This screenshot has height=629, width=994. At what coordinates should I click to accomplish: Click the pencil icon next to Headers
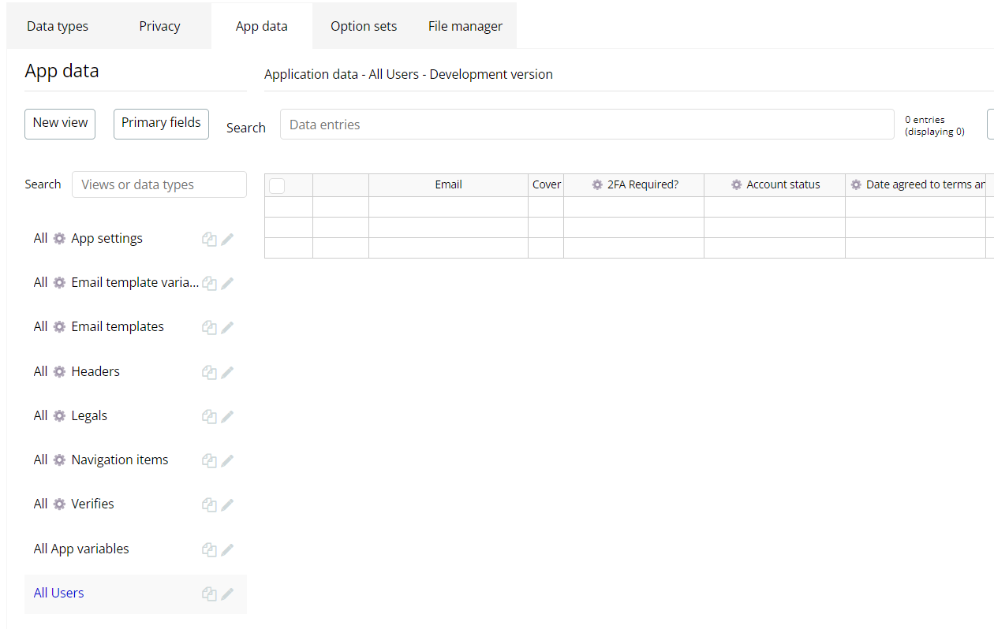pyautogui.click(x=227, y=372)
